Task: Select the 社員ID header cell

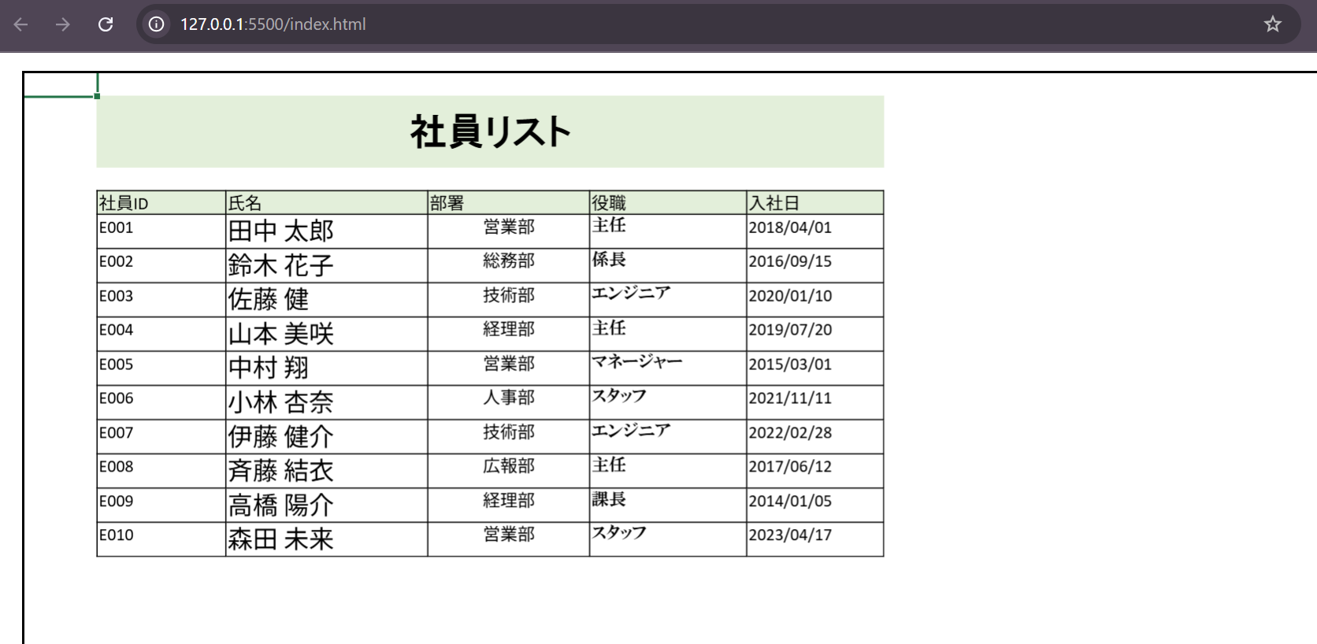Action: point(161,203)
